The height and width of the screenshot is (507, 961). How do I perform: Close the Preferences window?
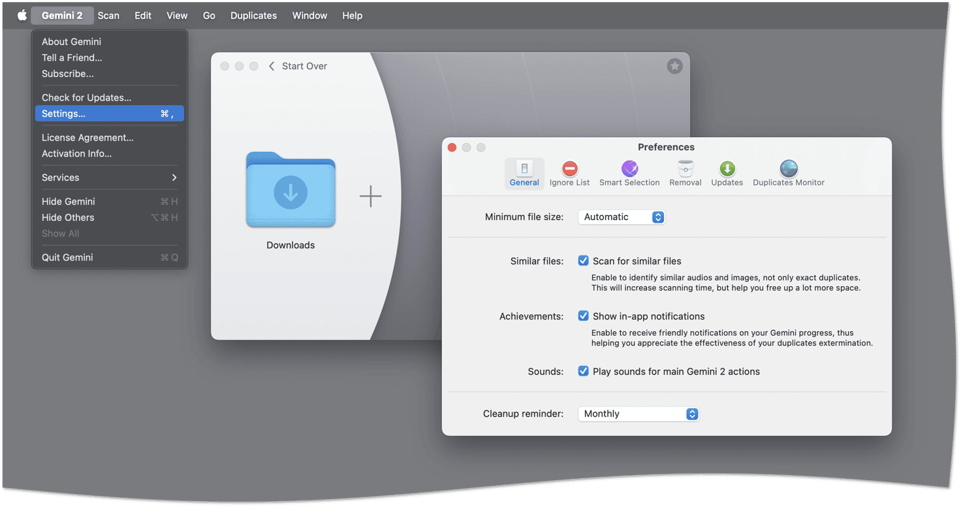coord(452,148)
